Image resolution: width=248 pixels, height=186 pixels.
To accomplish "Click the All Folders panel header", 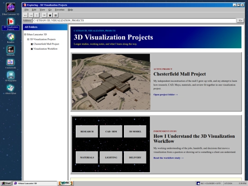I will 45,27.
